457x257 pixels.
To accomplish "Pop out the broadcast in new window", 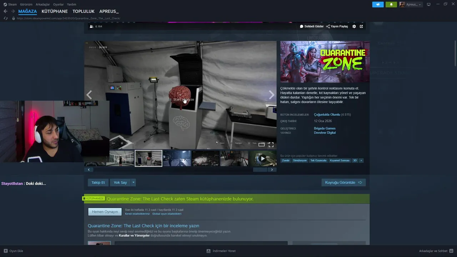I will 361,26.
